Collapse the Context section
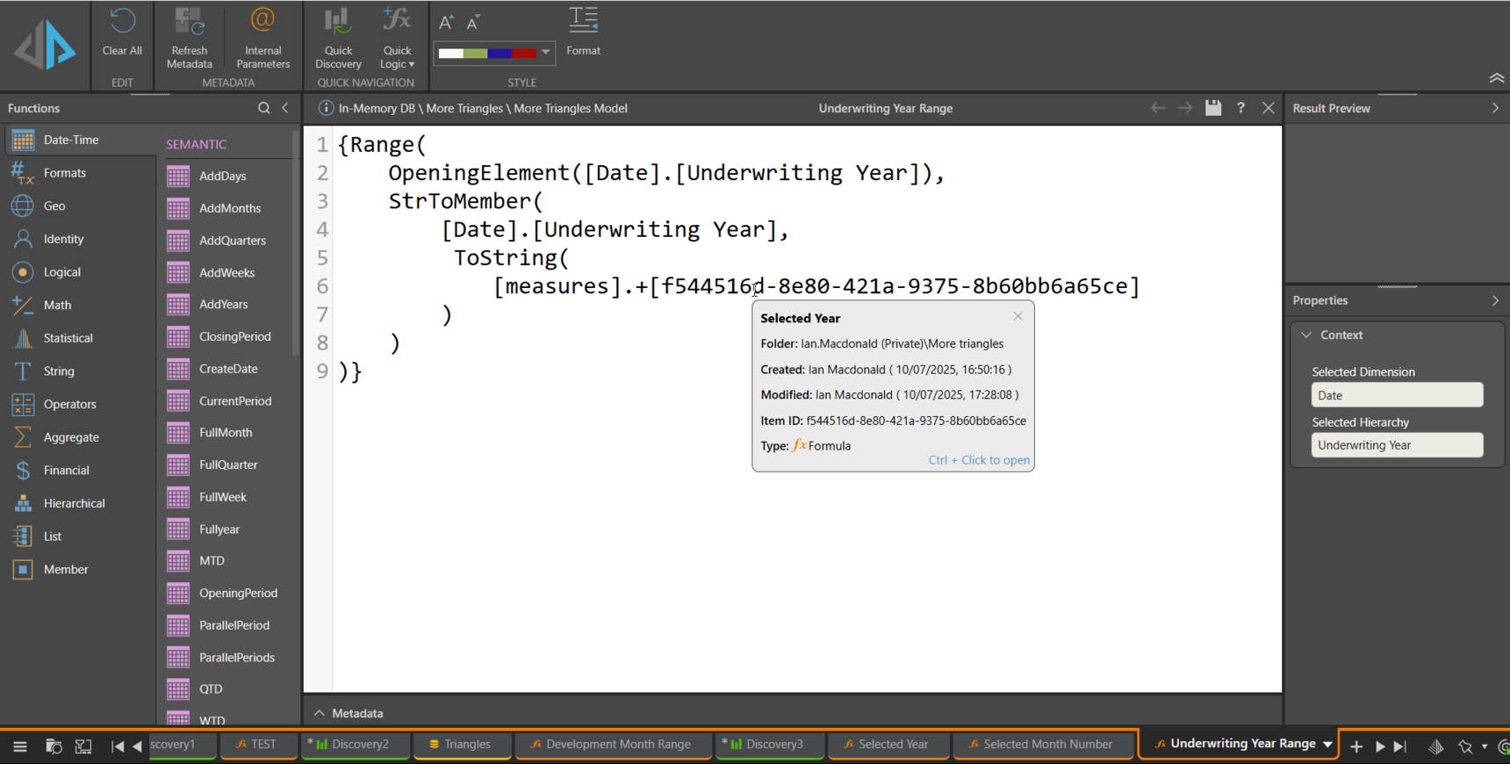 click(x=1306, y=335)
